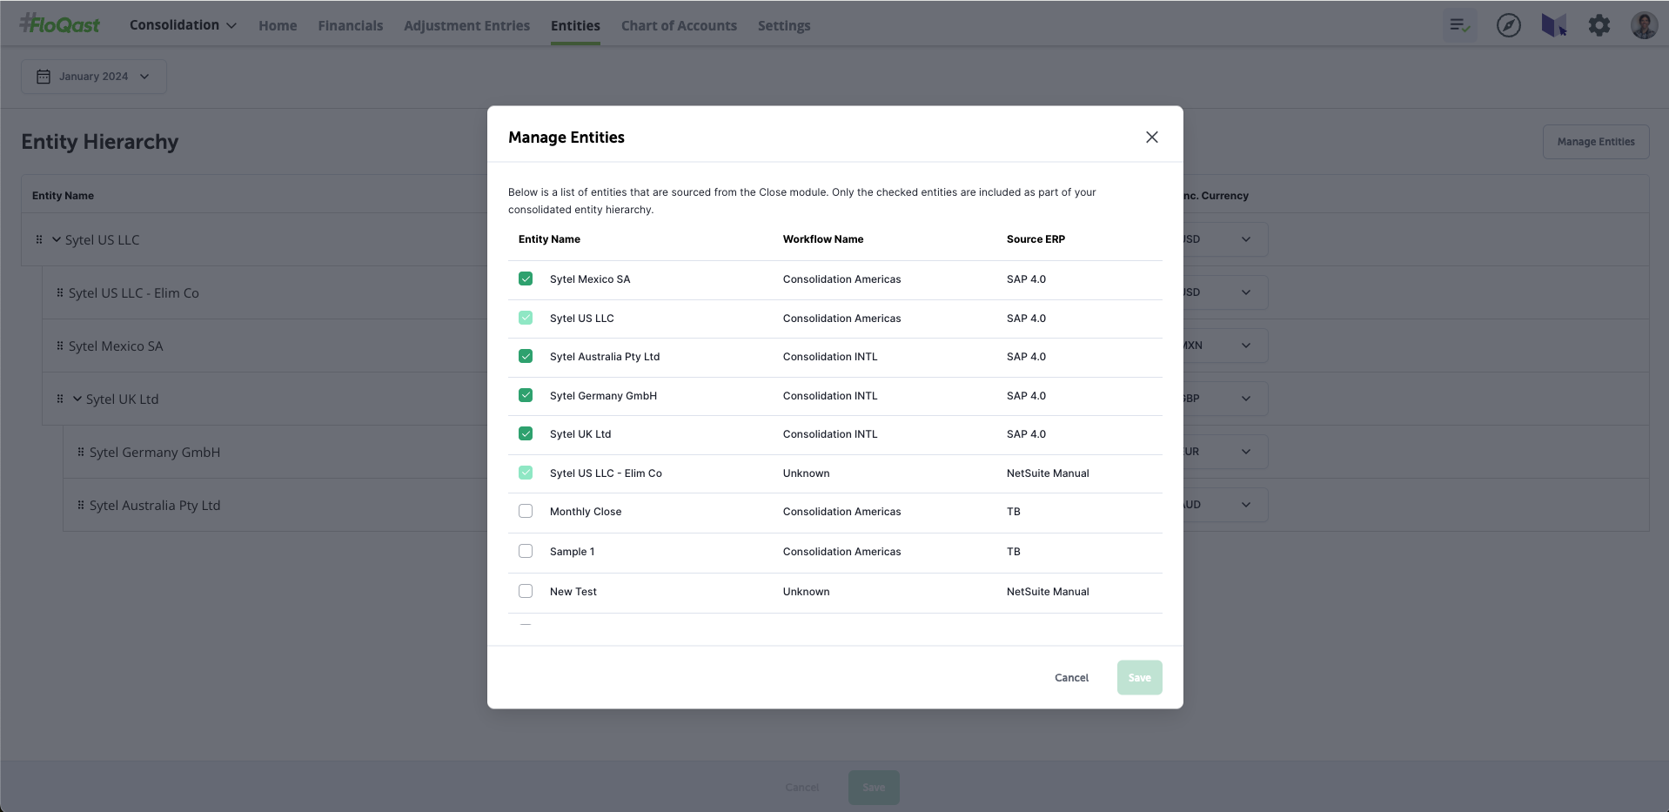Screen dimensions: 1669x812
Task: Select Sytel Australia Pty Ltd in hierarchy tree
Action: pyautogui.click(x=155, y=505)
